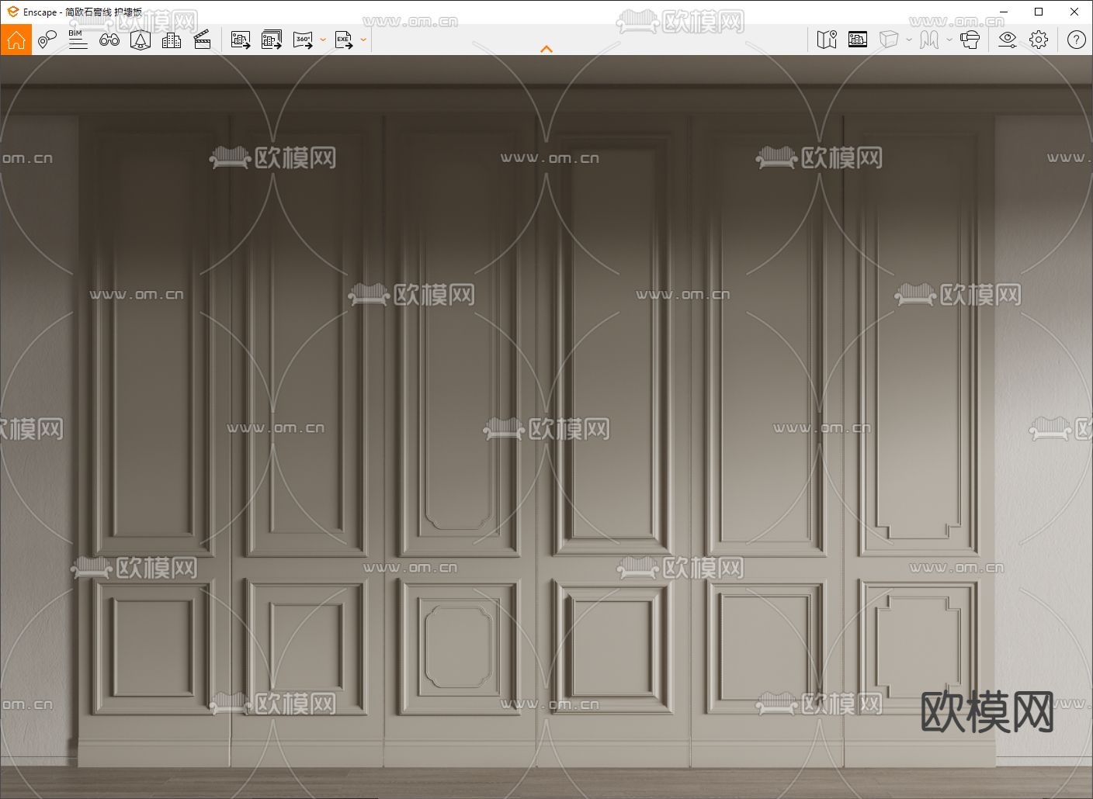Viewport: 1093px width, 799px height.
Task: Enable the VR headset mode
Action: pos(970,40)
